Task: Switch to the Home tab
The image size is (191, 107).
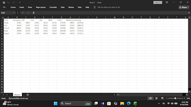Action: tap(13, 7)
